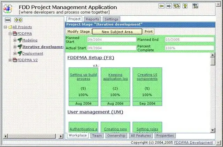Click the Iterative development stage icon
The height and width of the screenshot is (147, 223).
point(20,47)
